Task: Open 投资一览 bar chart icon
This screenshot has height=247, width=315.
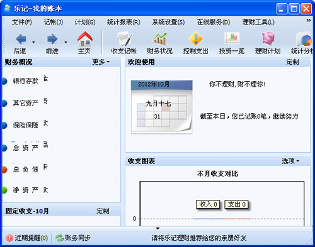Action: tap(232, 38)
